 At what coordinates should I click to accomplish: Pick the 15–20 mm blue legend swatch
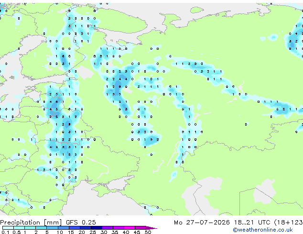74,228
